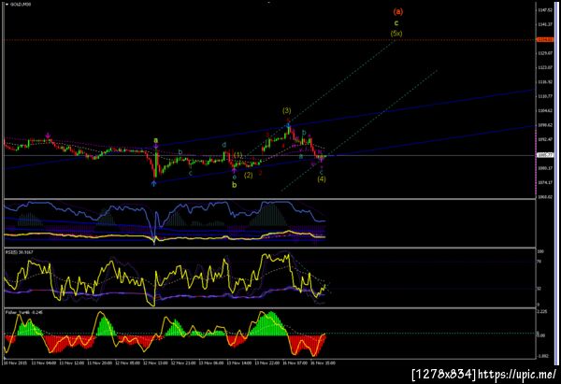Screen dimensions: 561x384
Task: Select the (5x) wave label
Action: click(396, 34)
